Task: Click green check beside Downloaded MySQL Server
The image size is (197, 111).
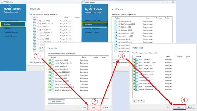Action: 50,60
